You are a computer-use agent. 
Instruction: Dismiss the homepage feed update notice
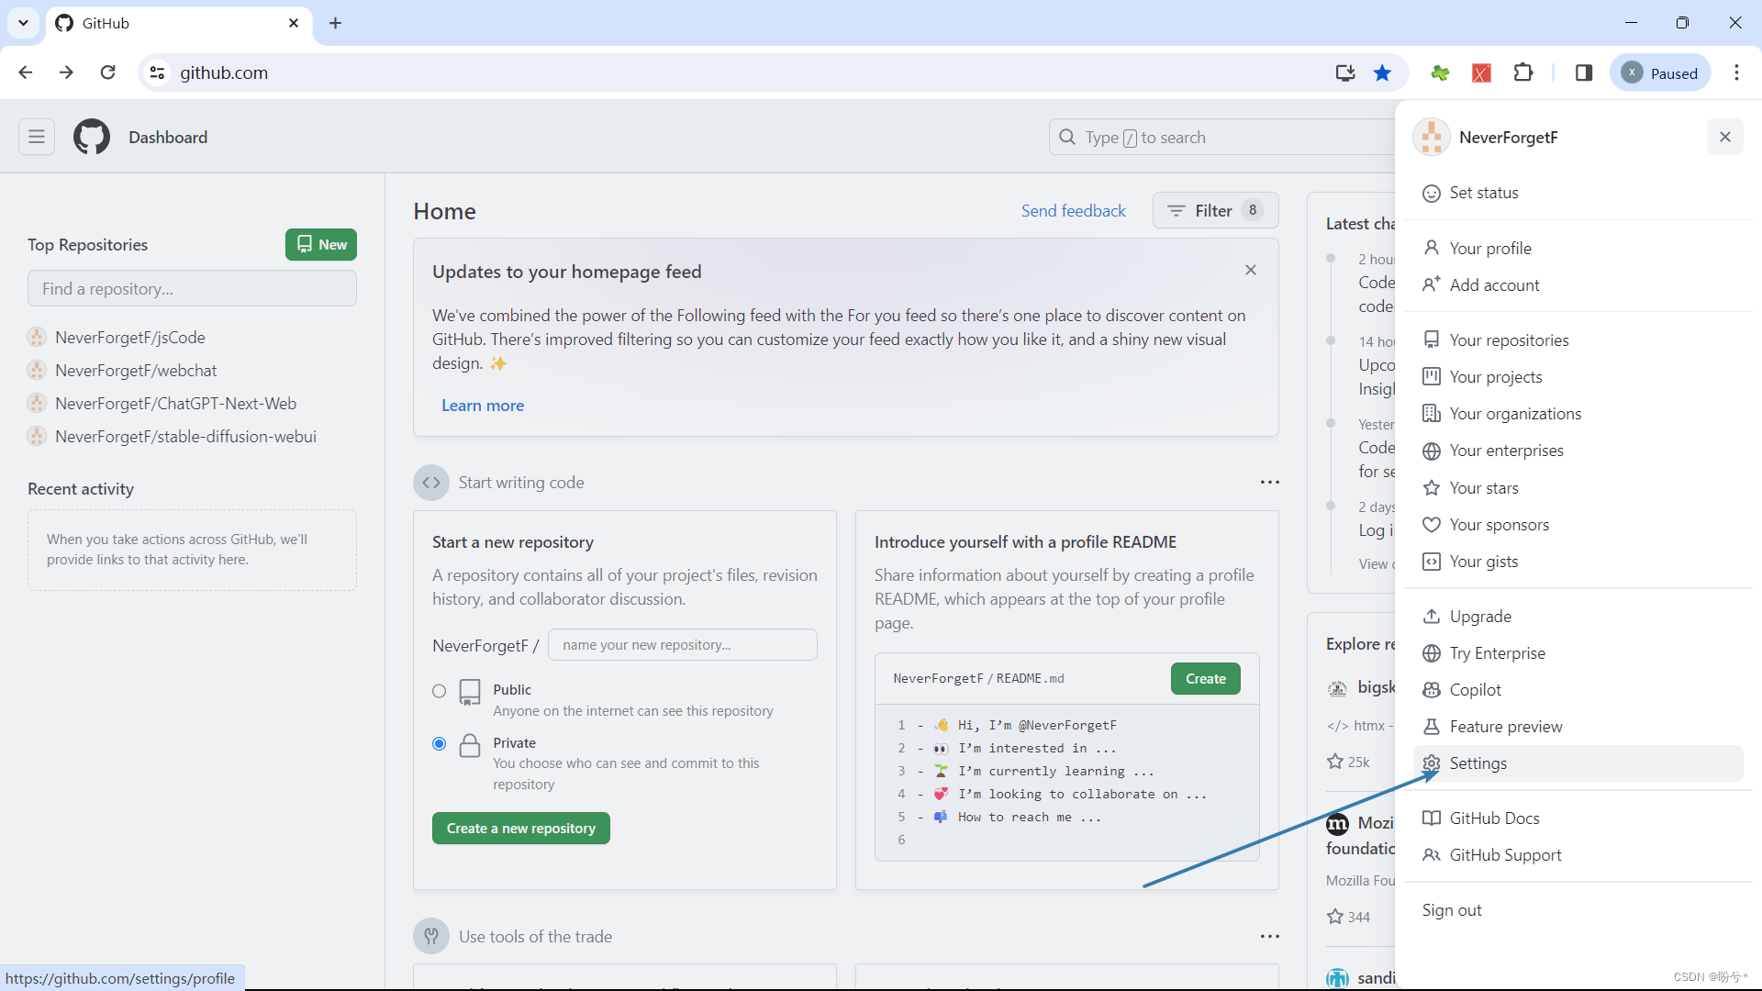coord(1251,270)
